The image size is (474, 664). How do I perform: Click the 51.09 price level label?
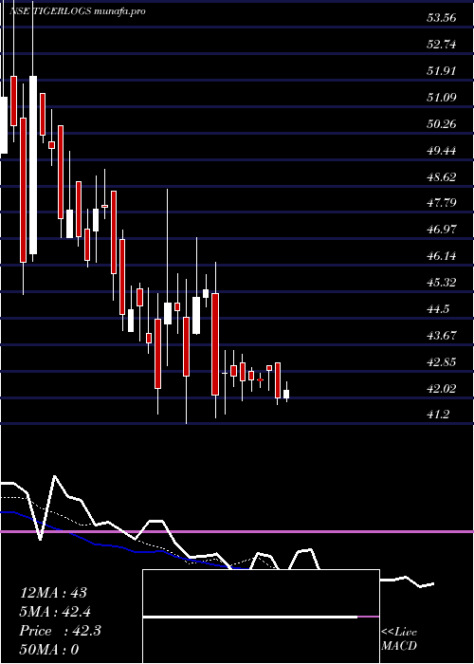(442, 98)
